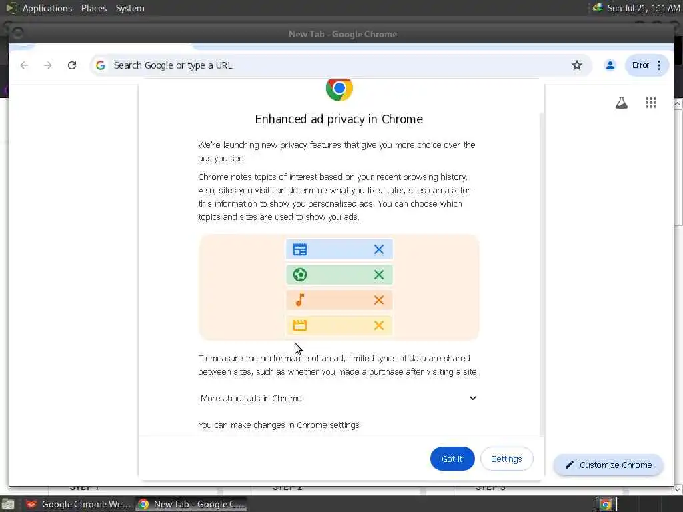
Task: Click the Customize Chrome button
Action: tap(608, 465)
